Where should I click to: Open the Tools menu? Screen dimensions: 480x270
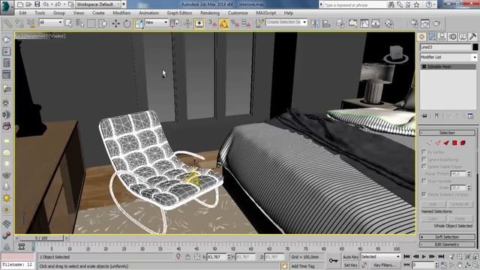tap(40, 13)
